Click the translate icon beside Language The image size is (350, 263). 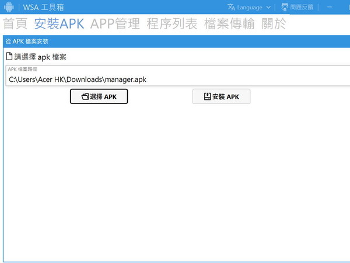[231, 8]
